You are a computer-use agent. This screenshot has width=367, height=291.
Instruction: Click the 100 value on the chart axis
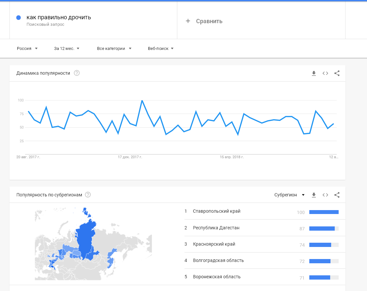(21, 100)
